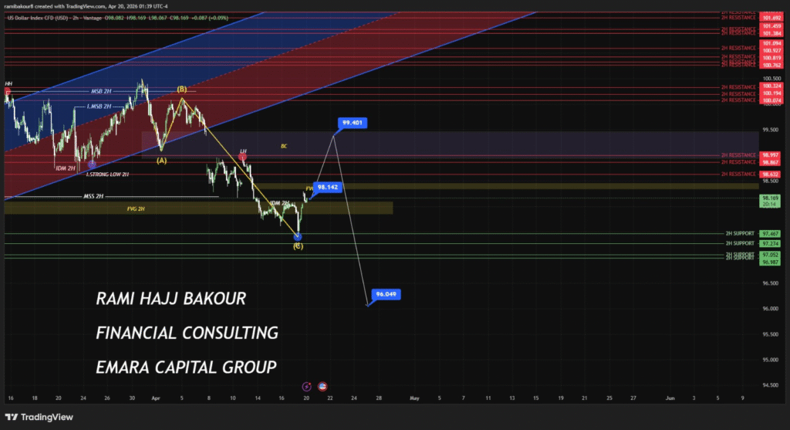This screenshot has width=790, height=430.
Task: Click the flag event icon above time axis
Action: (322, 385)
